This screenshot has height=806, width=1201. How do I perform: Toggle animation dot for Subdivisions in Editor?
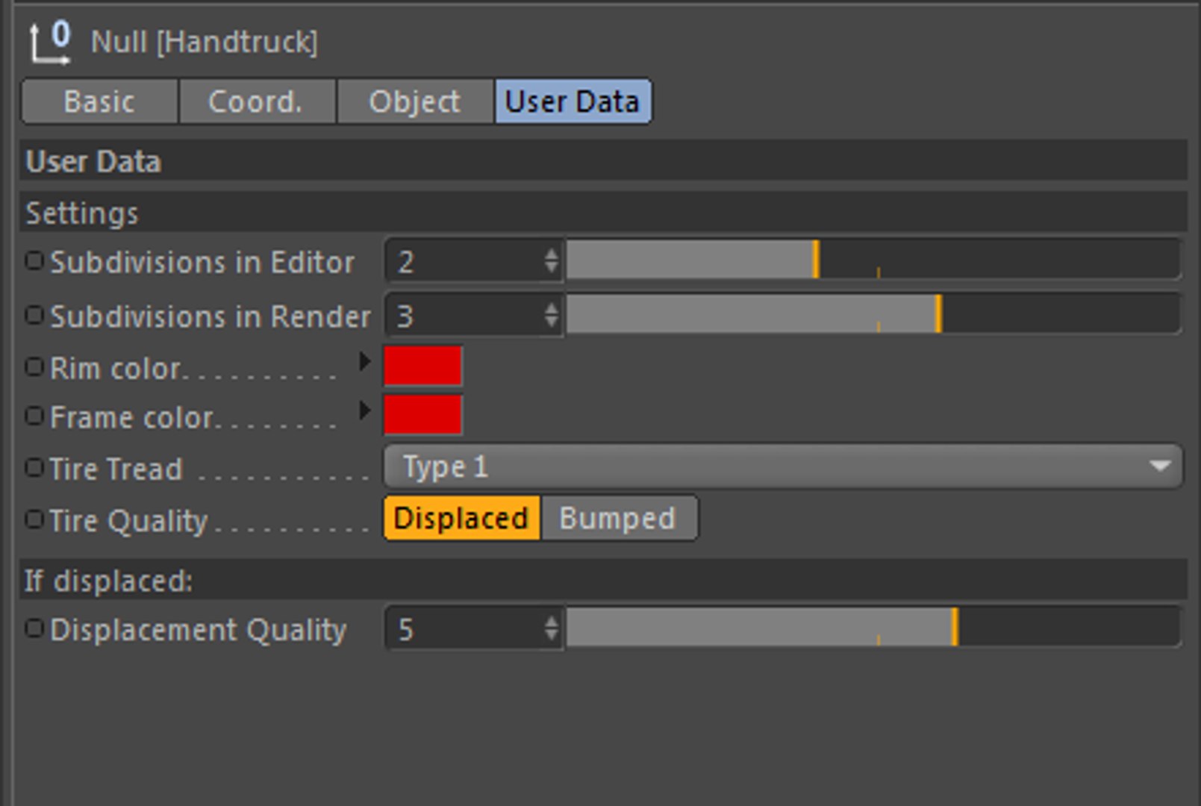point(34,260)
